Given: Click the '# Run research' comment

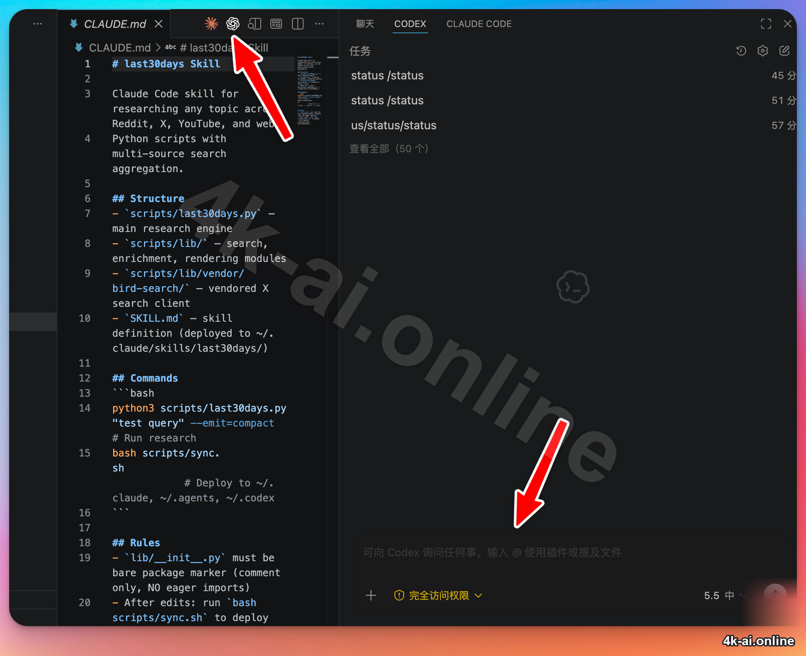Looking at the screenshot, I should click(x=154, y=438).
